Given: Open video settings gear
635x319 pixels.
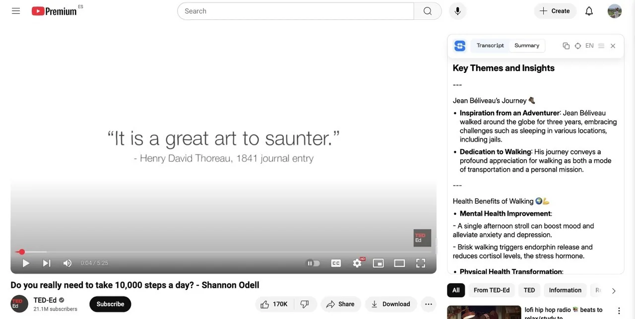Looking at the screenshot, I should pos(357,263).
